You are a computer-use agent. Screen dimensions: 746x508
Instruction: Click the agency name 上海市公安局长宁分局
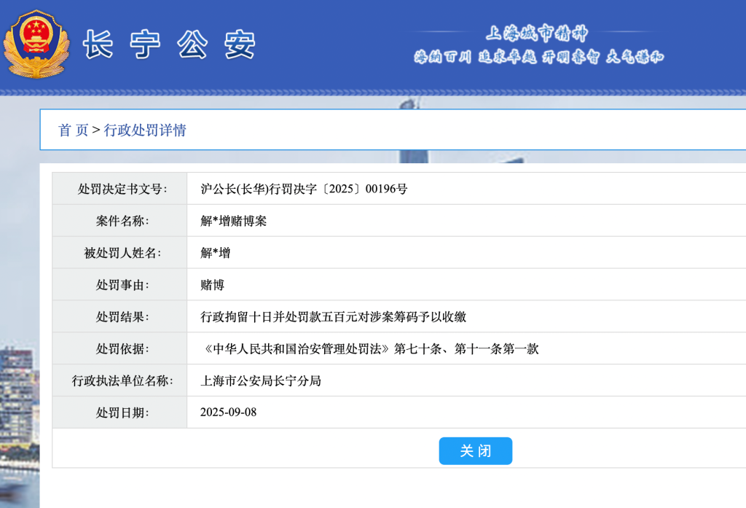(260, 381)
